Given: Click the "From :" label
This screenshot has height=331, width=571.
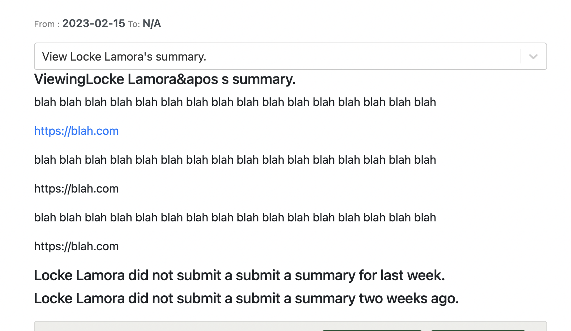Looking at the screenshot, I should (47, 24).
